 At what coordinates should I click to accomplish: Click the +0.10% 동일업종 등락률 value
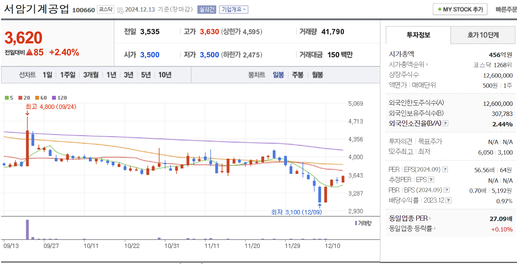tap(502, 229)
